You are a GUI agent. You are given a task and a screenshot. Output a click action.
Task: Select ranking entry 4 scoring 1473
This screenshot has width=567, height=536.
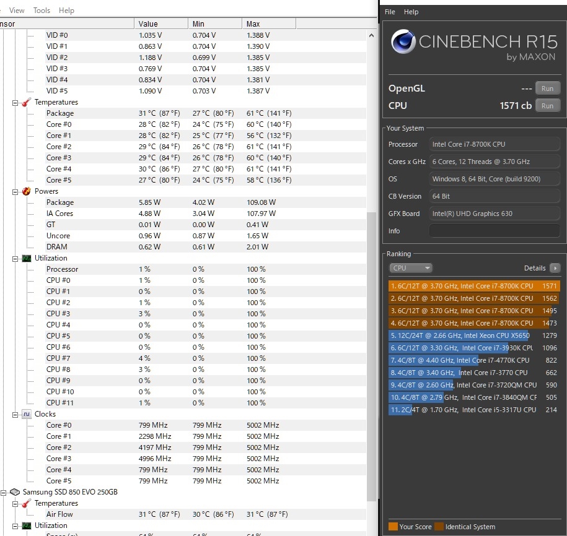[474, 323]
